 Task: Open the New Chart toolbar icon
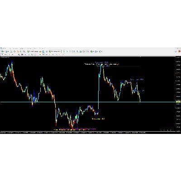pos(2,52)
